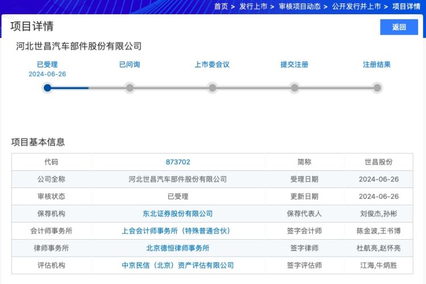Select the 已受理 stage label
This screenshot has width=426, height=284.
coord(47,65)
